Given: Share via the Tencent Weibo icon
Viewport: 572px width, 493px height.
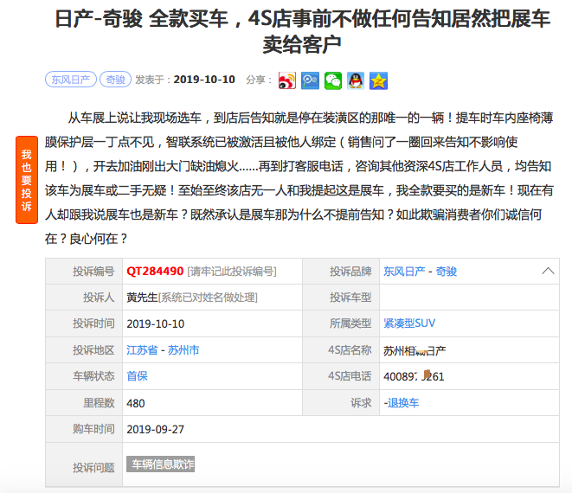Looking at the screenshot, I should pyautogui.click(x=310, y=80).
